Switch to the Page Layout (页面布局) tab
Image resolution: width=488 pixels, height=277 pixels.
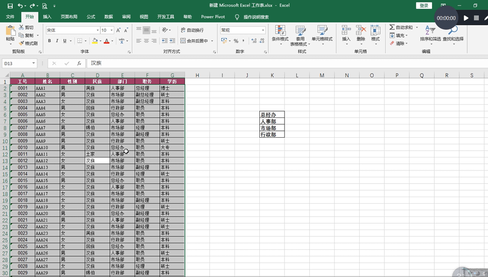coord(69,17)
